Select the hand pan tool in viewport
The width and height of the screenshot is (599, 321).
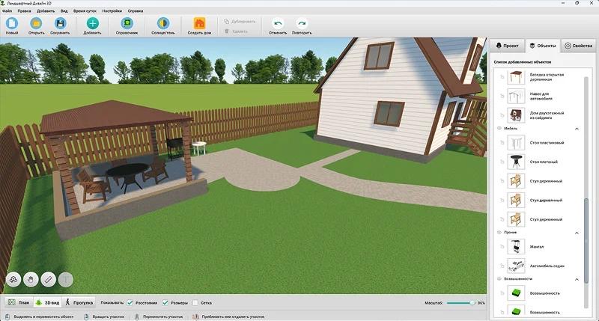(31, 280)
